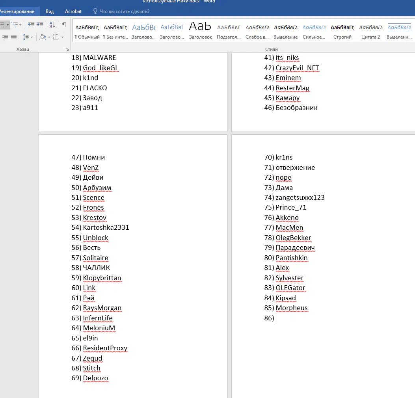The image size is (415, 398).
Task: Click the entry 'a911'
Action: coord(90,108)
